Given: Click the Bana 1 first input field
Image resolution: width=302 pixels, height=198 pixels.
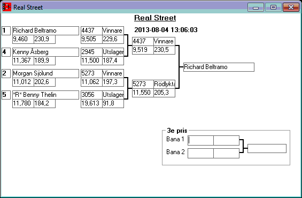Looking at the screenshot, I should click(x=200, y=140).
